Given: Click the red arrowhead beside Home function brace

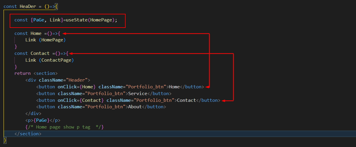Looking at the screenshot, I should pyautogui.click(x=64, y=34).
